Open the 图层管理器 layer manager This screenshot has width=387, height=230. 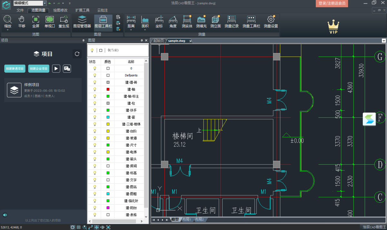[x=82, y=22]
